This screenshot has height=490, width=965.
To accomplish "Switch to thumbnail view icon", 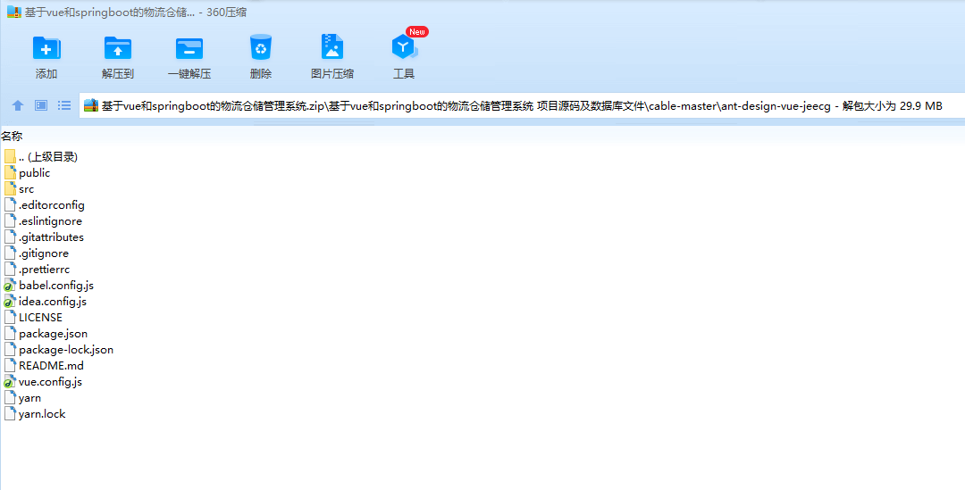I will pos(41,105).
